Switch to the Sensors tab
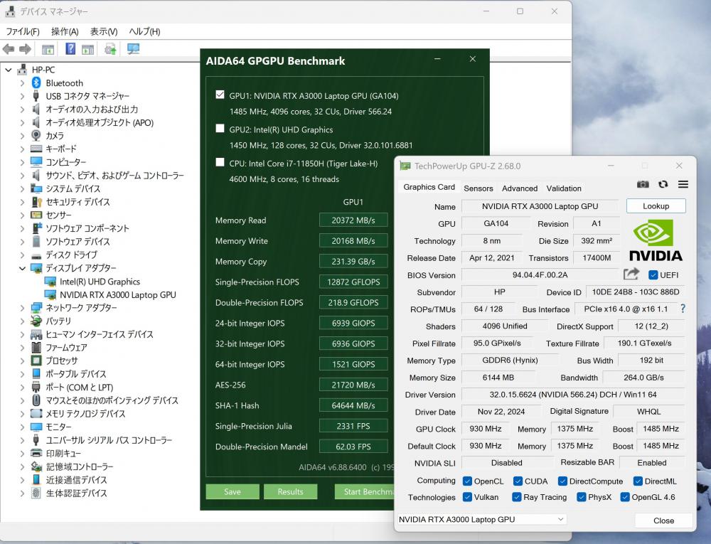The image size is (711, 544). pos(478,188)
